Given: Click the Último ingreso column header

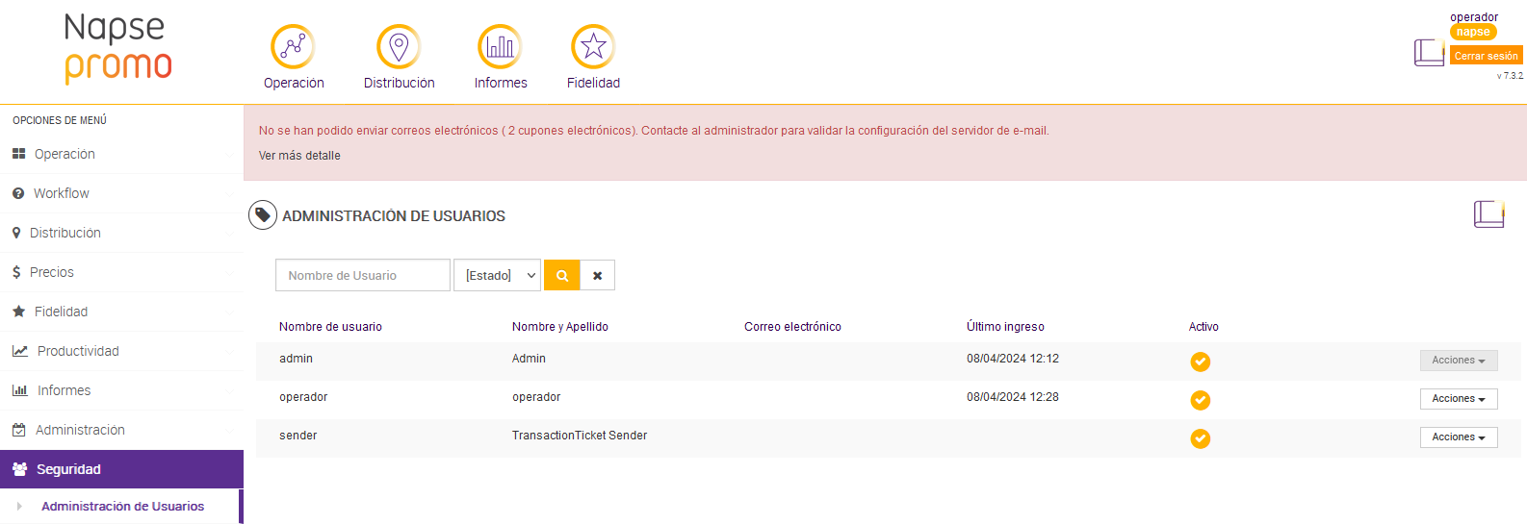Looking at the screenshot, I should click(1005, 327).
